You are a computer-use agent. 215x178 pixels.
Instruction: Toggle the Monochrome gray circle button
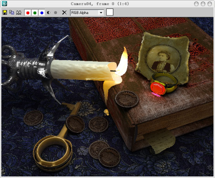[55, 13]
